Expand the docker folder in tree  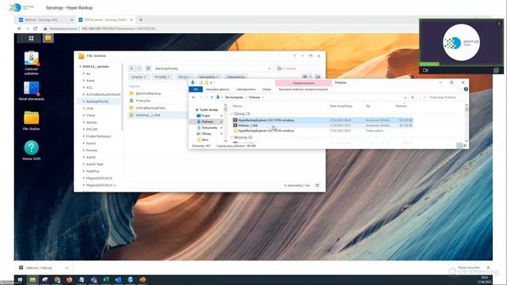coord(84,123)
